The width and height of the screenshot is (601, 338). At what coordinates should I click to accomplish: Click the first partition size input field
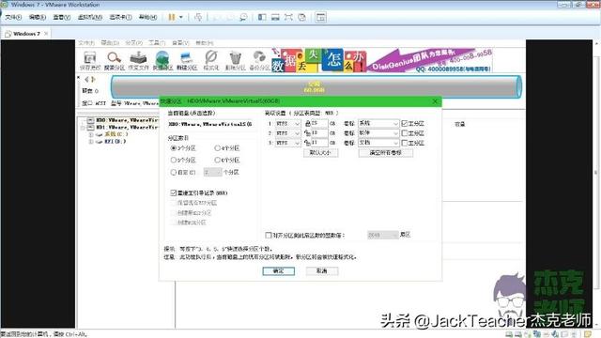pos(319,123)
